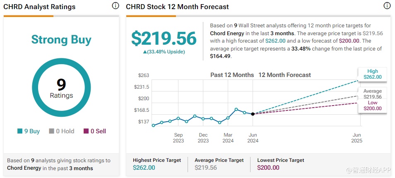Screen dimensions: 395x178
Task: Click the Lowest Price Target $200.00 value
Action: point(268,168)
